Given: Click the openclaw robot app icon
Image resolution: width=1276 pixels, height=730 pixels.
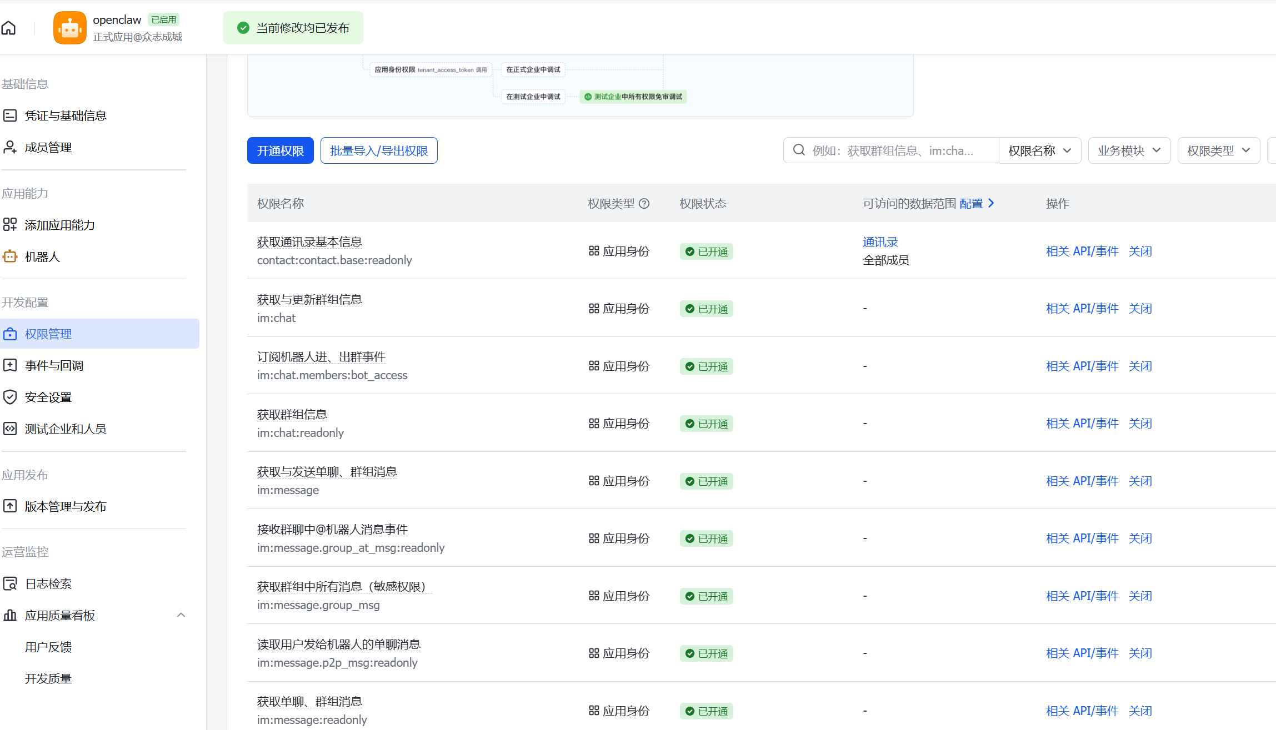Looking at the screenshot, I should 69,28.
